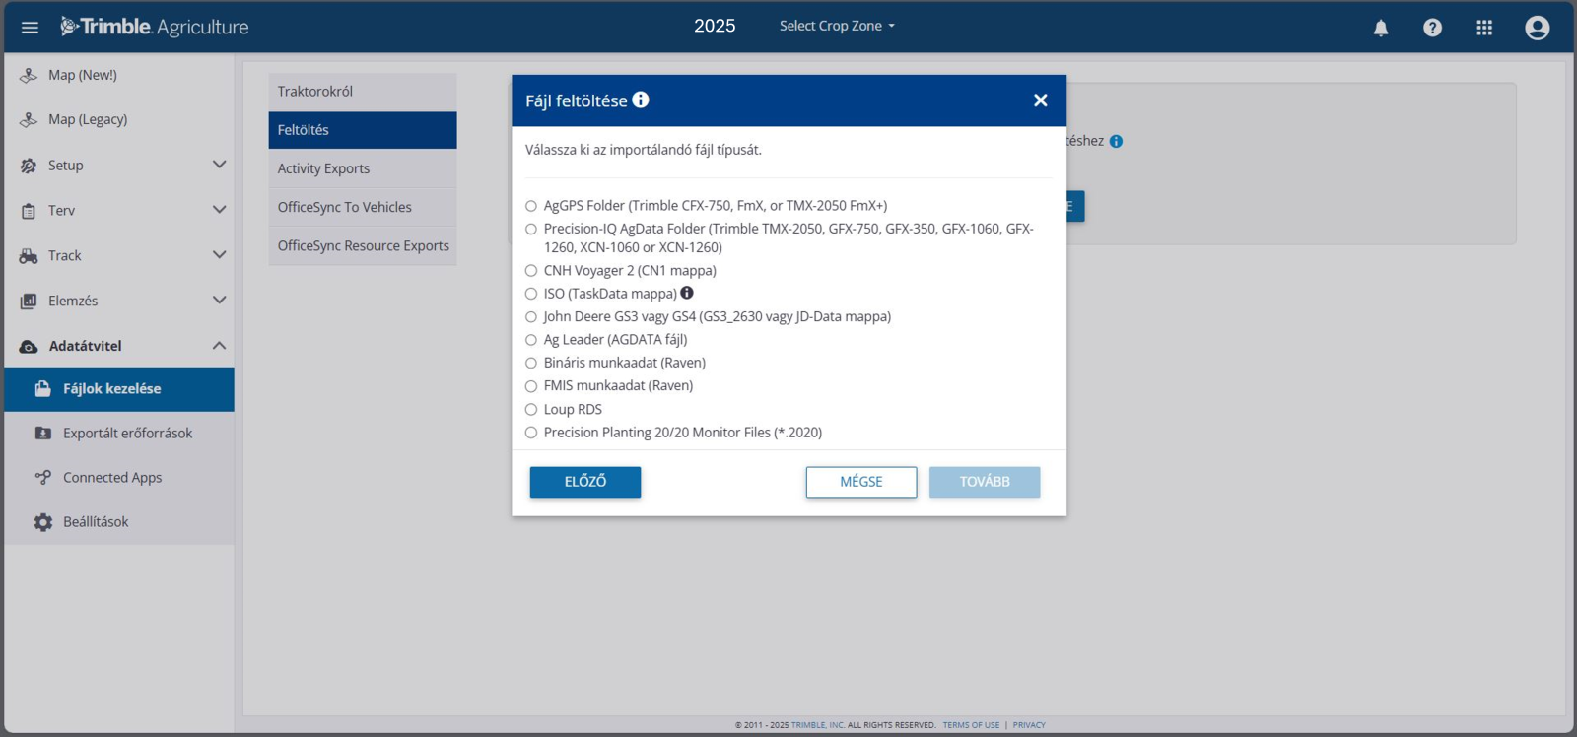Click the Map (New!) sidebar icon
The height and width of the screenshot is (737, 1577).
(x=29, y=75)
